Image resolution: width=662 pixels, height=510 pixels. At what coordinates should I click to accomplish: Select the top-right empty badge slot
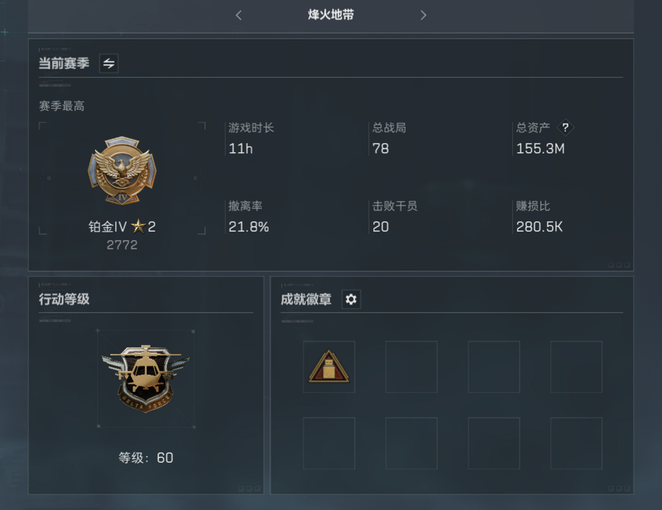pyautogui.click(x=576, y=367)
